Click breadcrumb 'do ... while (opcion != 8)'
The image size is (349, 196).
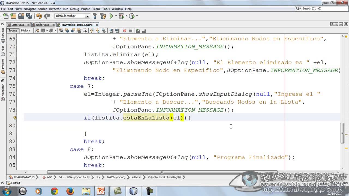tap(74, 177)
